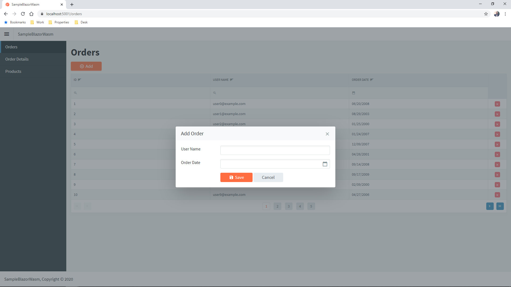Open the Chrome three-dot menu
Screen dimensions: 511x287
pos(505,14)
